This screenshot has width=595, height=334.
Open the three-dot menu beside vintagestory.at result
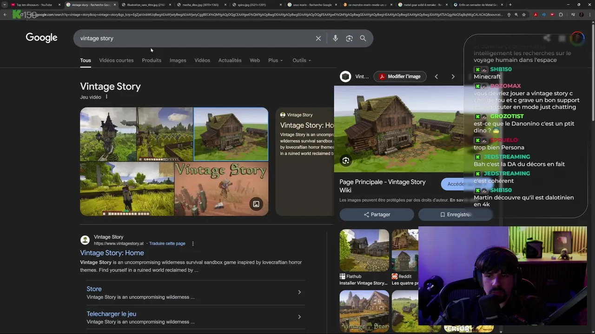pos(193,244)
